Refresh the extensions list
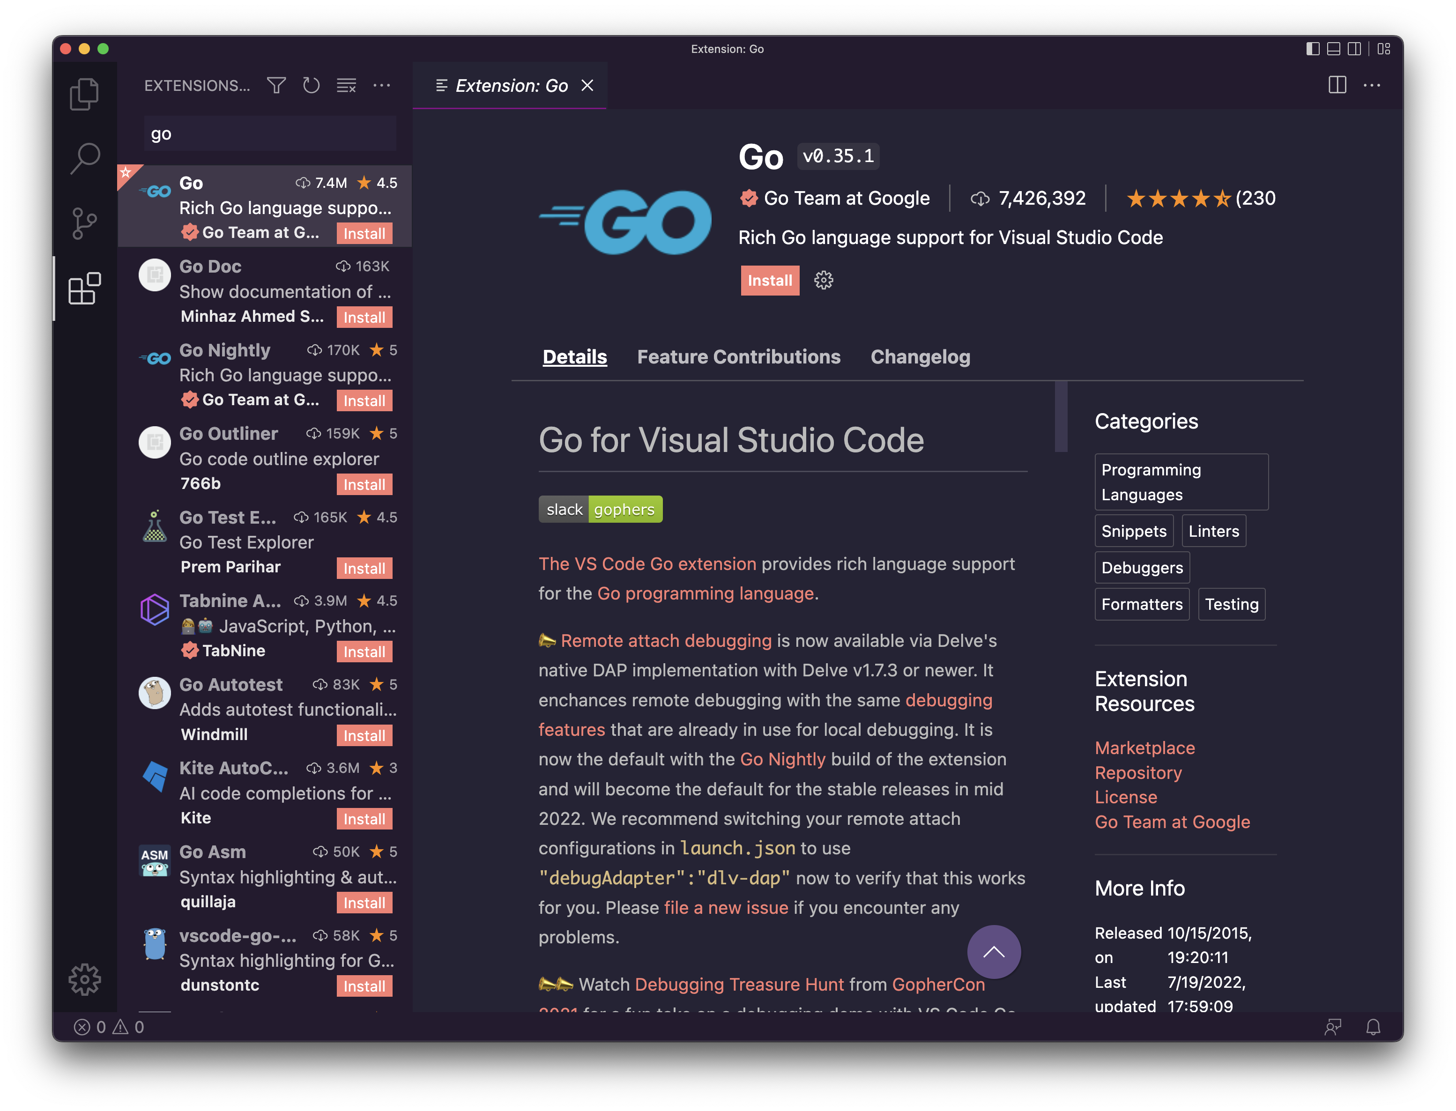The width and height of the screenshot is (1456, 1111). (311, 85)
